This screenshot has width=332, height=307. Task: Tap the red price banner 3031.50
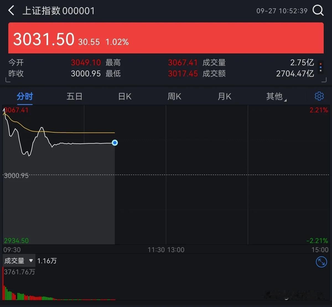(166, 38)
